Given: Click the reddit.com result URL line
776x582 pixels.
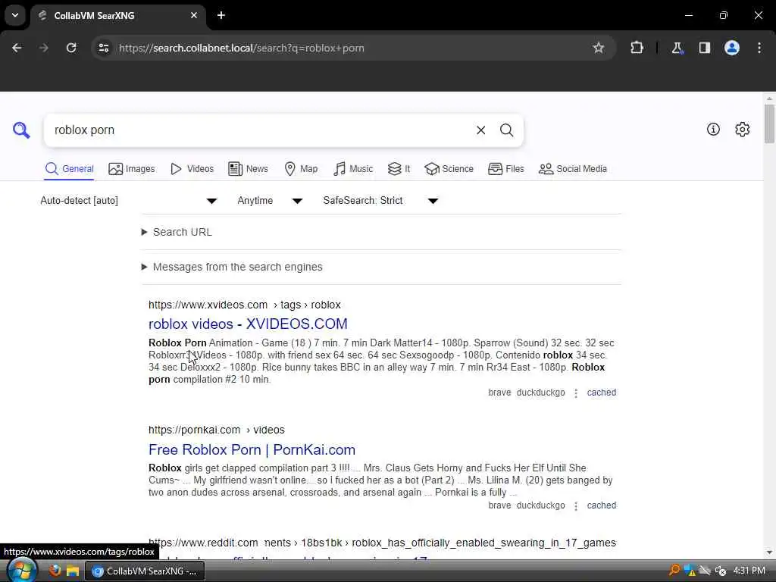Looking at the screenshot, I should (x=382, y=543).
